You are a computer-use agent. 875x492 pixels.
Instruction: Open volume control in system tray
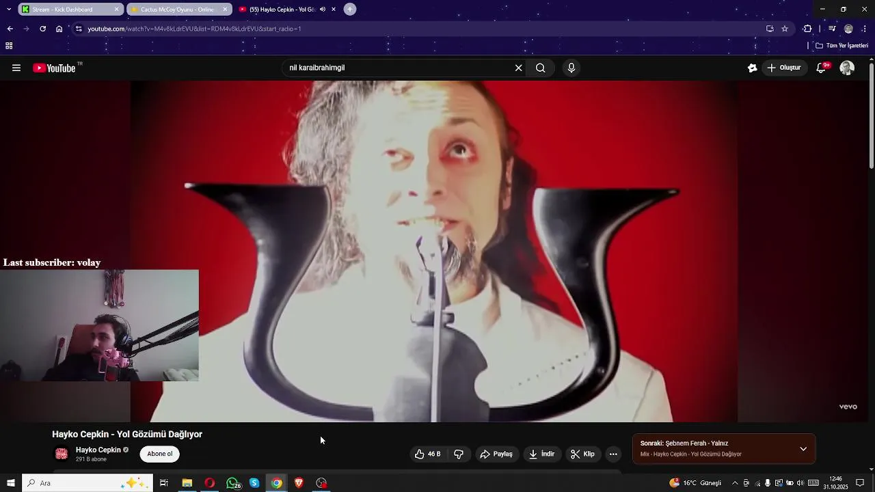click(800, 483)
